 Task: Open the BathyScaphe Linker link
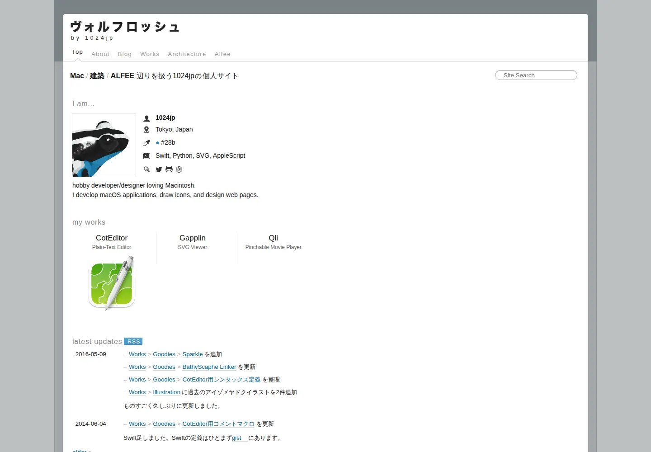[x=209, y=367]
